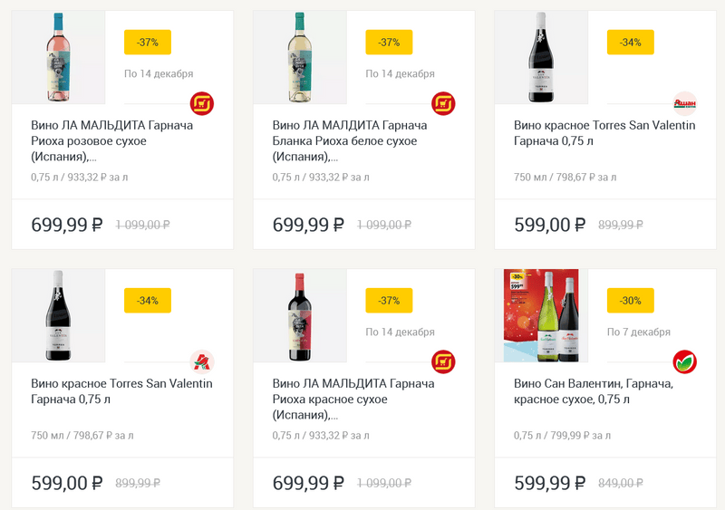
Task: Click the store logo on the розовое wine card
Action: coord(202,104)
